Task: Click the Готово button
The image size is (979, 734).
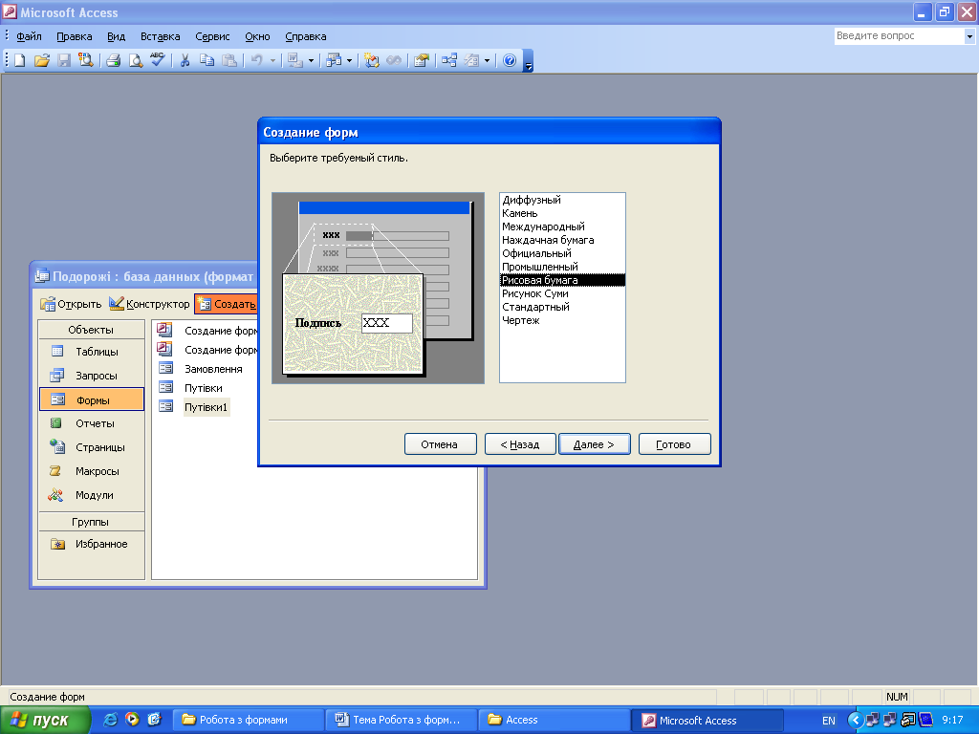Action: pos(674,444)
